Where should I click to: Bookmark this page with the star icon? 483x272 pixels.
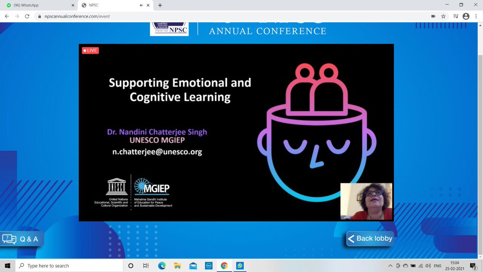click(x=444, y=17)
